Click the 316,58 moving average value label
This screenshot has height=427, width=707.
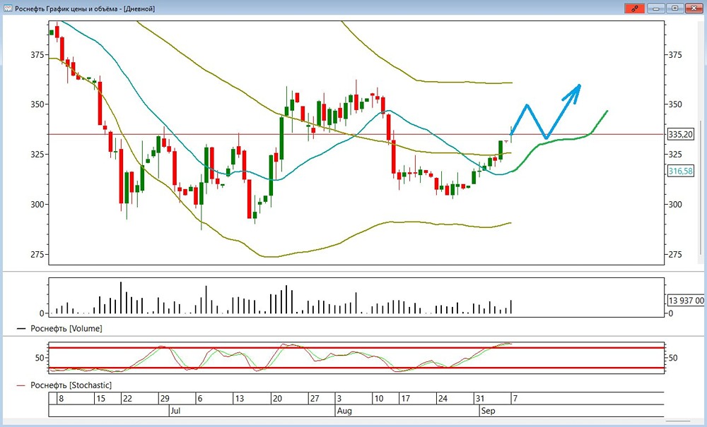pyautogui.click(x=681, y=171)
